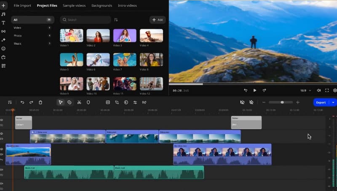The height and width of the screenshot is (191, 337).
Task: Toggle the mute audio tracks icon on timeline
Action: (242, 102)
